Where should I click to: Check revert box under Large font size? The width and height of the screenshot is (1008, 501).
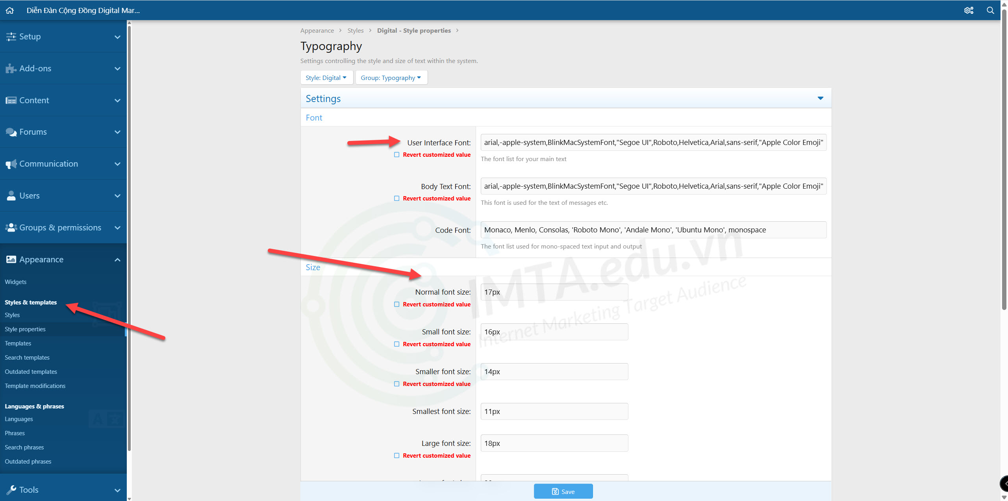coord(397,456)
